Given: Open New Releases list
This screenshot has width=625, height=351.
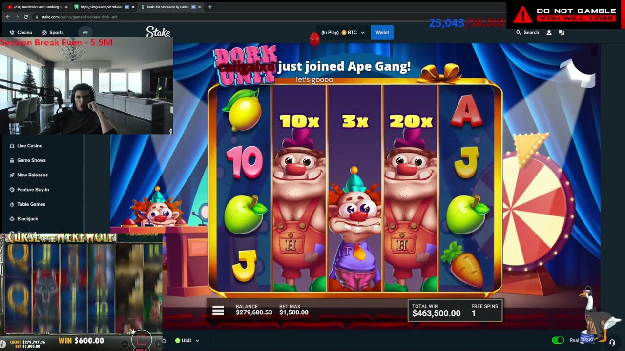Looking at the screenshot, I should coord(32,175).
